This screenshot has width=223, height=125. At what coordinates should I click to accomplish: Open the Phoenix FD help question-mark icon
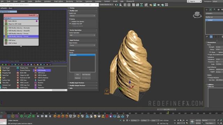tap(128, 116)
